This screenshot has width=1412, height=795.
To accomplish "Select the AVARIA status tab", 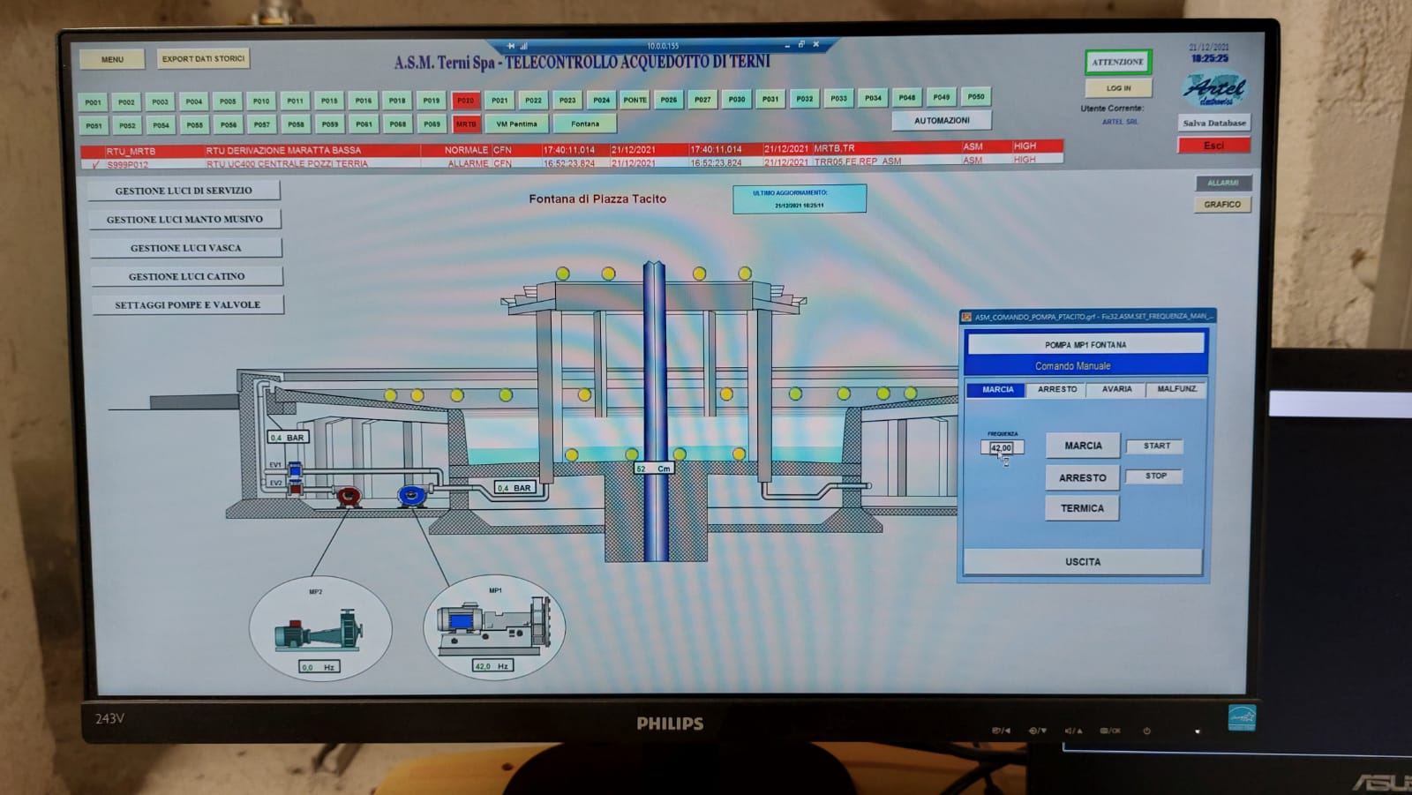I will (x=1116, y=389).
